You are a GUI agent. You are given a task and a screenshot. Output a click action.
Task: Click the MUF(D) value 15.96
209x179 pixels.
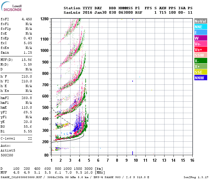tap(27, 60)
